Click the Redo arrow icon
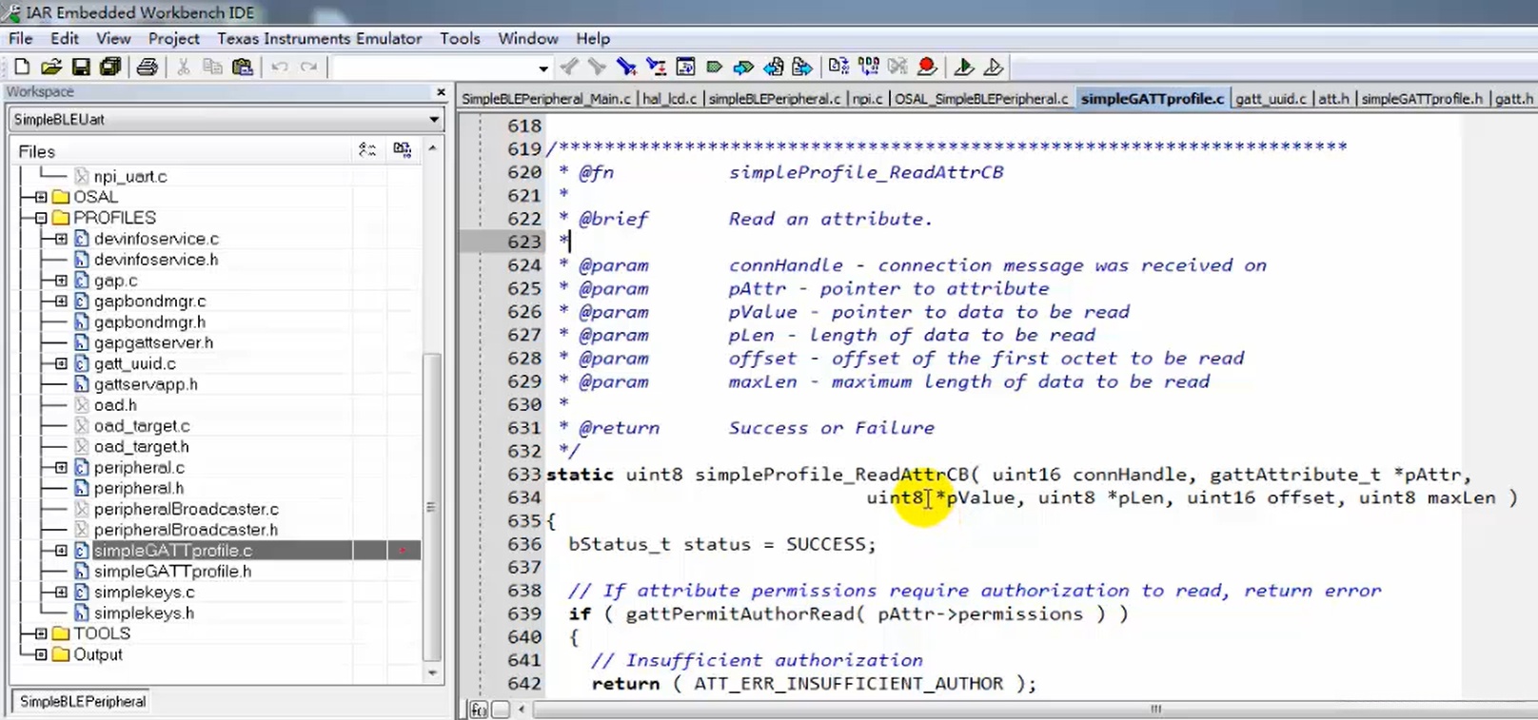1538x720 pixels. (308, 67)
